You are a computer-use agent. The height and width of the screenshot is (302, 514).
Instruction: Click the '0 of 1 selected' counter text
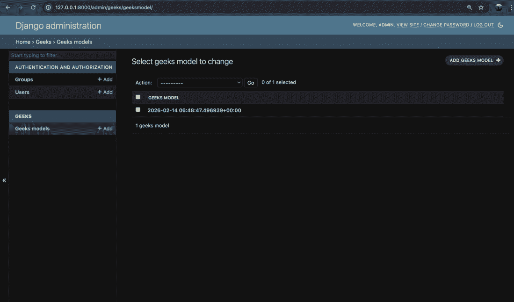tap(279, 82)
